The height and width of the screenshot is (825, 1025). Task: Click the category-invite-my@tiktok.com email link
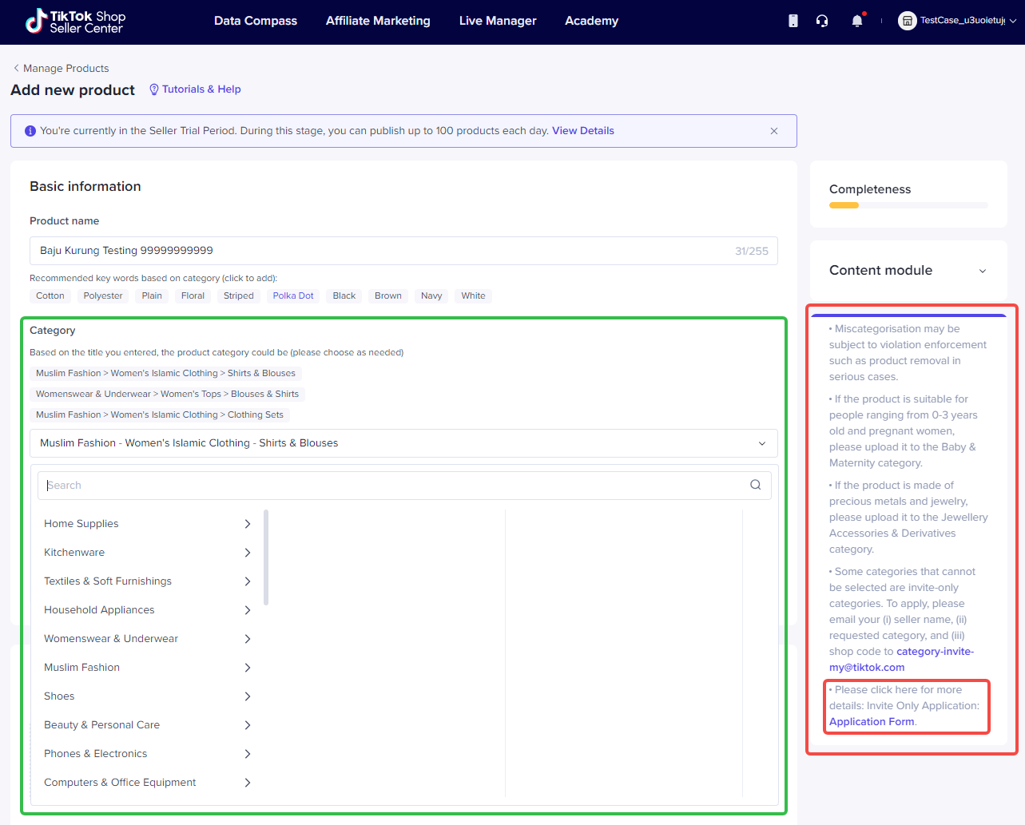pos(901,660)
